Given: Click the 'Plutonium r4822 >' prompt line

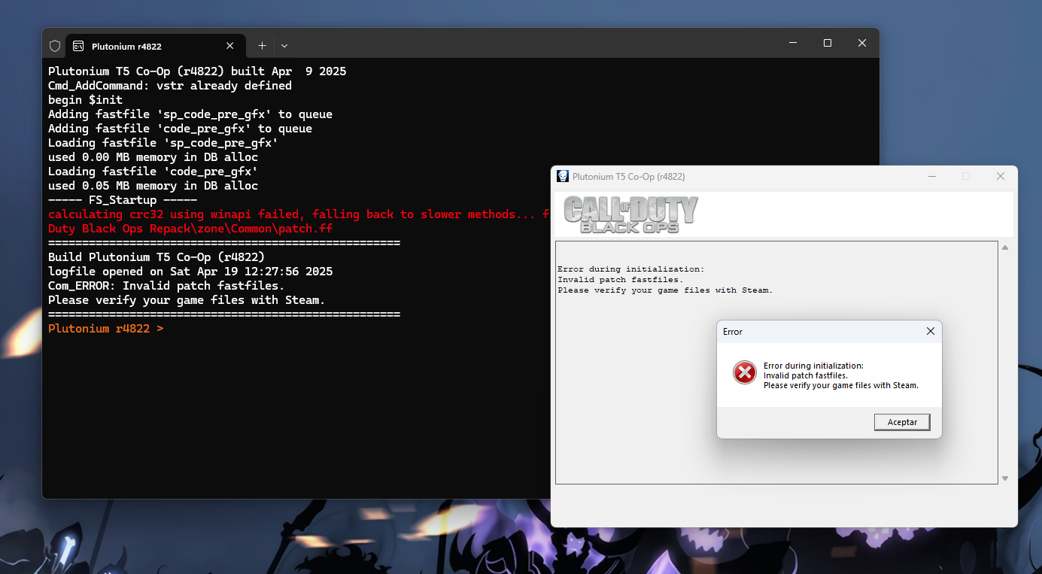Looking at the screenshot, I should tap(106, 329).
